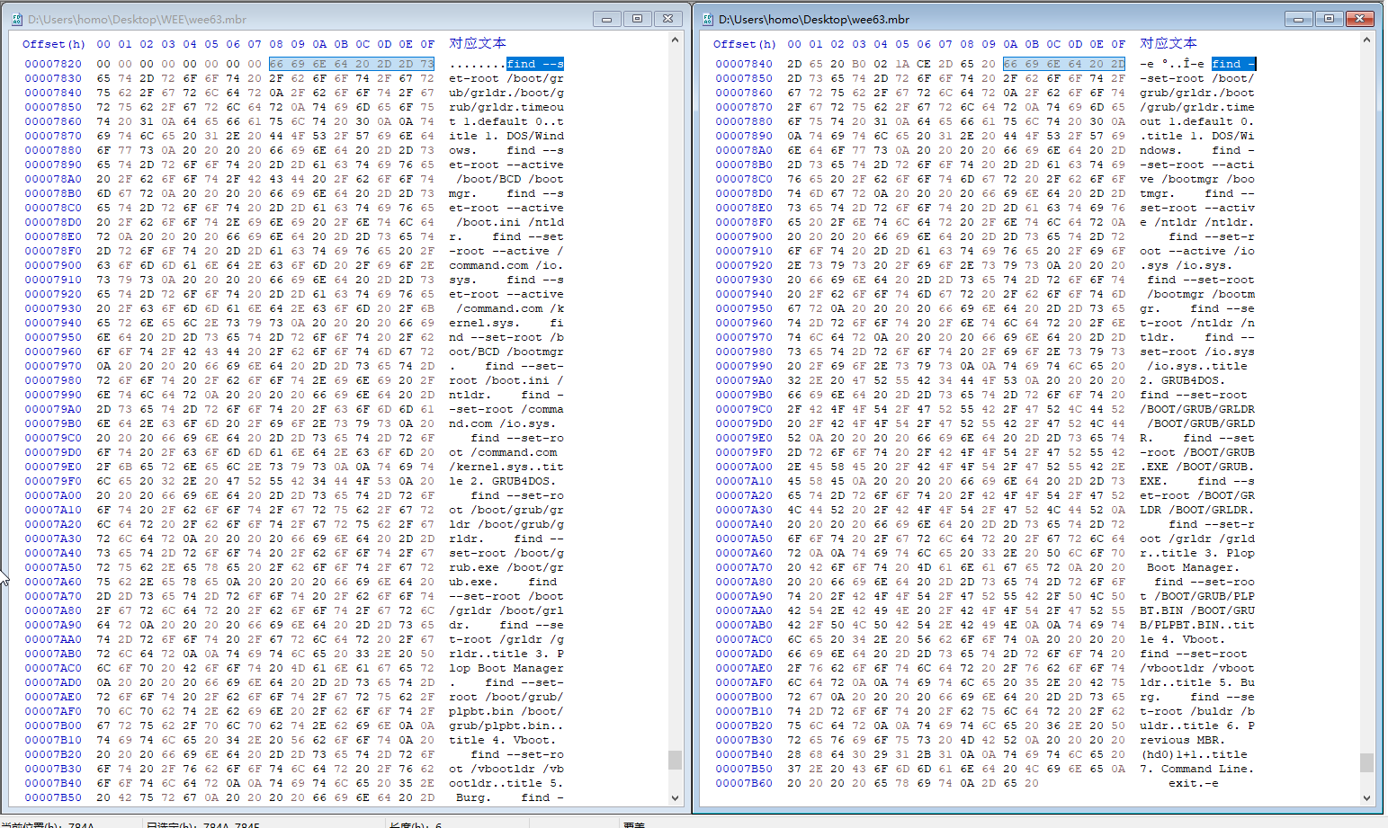Select offset 00007B50 in the left window

(53, 797)
